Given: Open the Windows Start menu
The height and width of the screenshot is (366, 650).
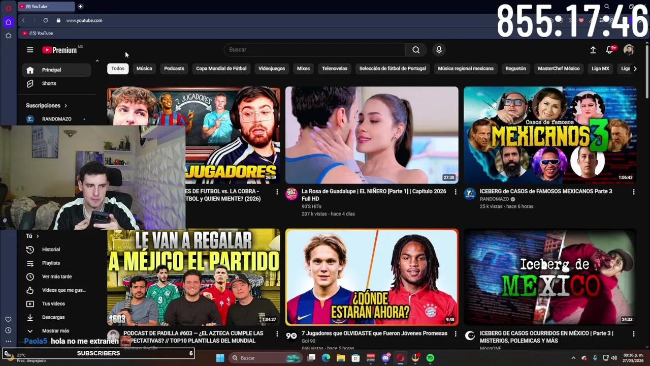Looking at the screenshot, I should [220, 358].
